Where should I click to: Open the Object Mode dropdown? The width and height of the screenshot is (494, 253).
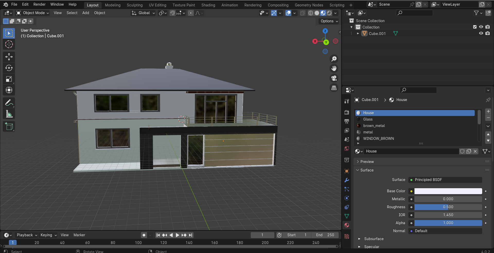(x=32, y=13)
